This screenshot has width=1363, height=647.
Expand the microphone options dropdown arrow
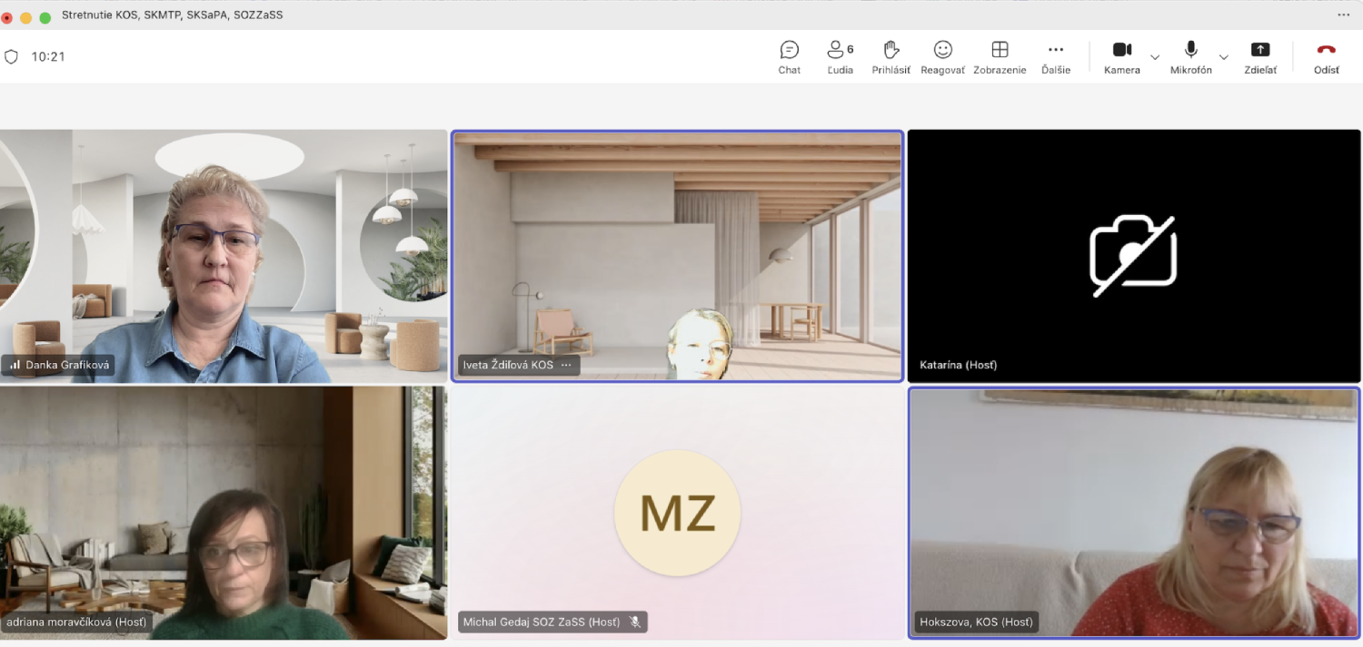click(1223, 57)
